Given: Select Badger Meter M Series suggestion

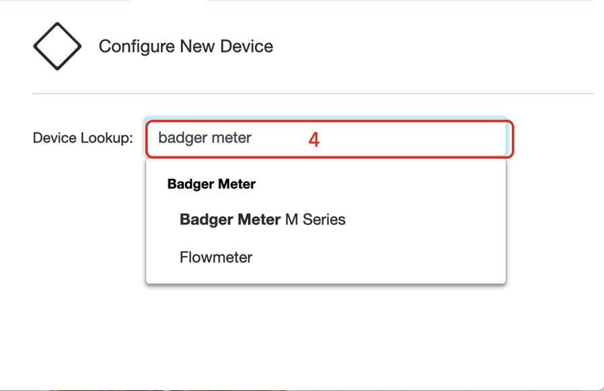Looking at the screenshot, I should (x=262, y=219).
